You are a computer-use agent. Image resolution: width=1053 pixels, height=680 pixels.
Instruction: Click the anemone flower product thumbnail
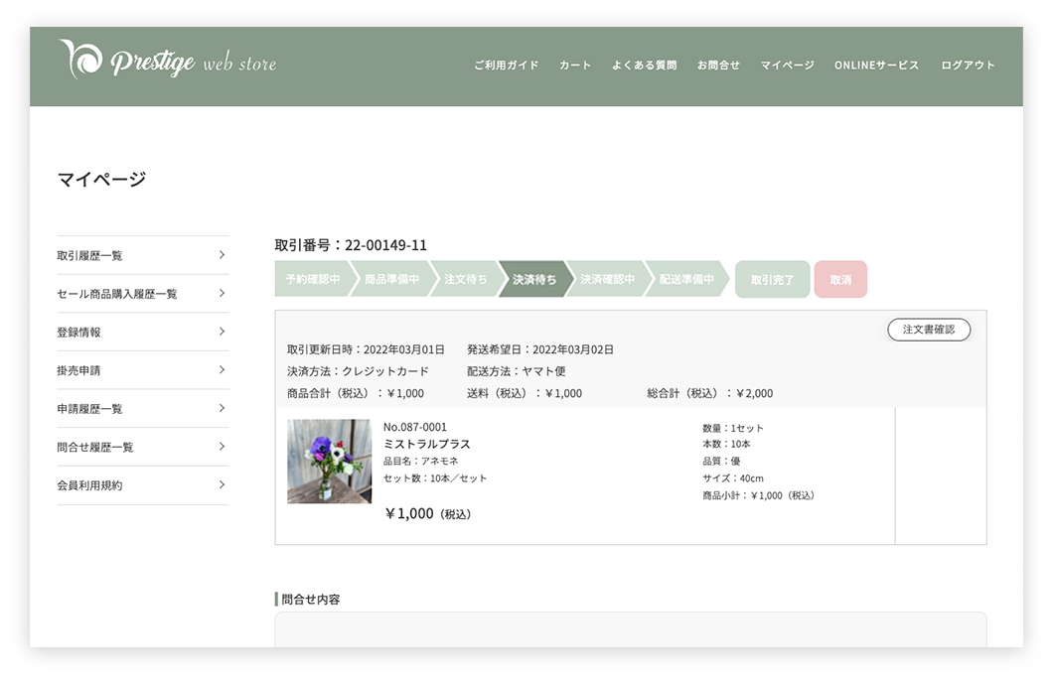[329, 461]
